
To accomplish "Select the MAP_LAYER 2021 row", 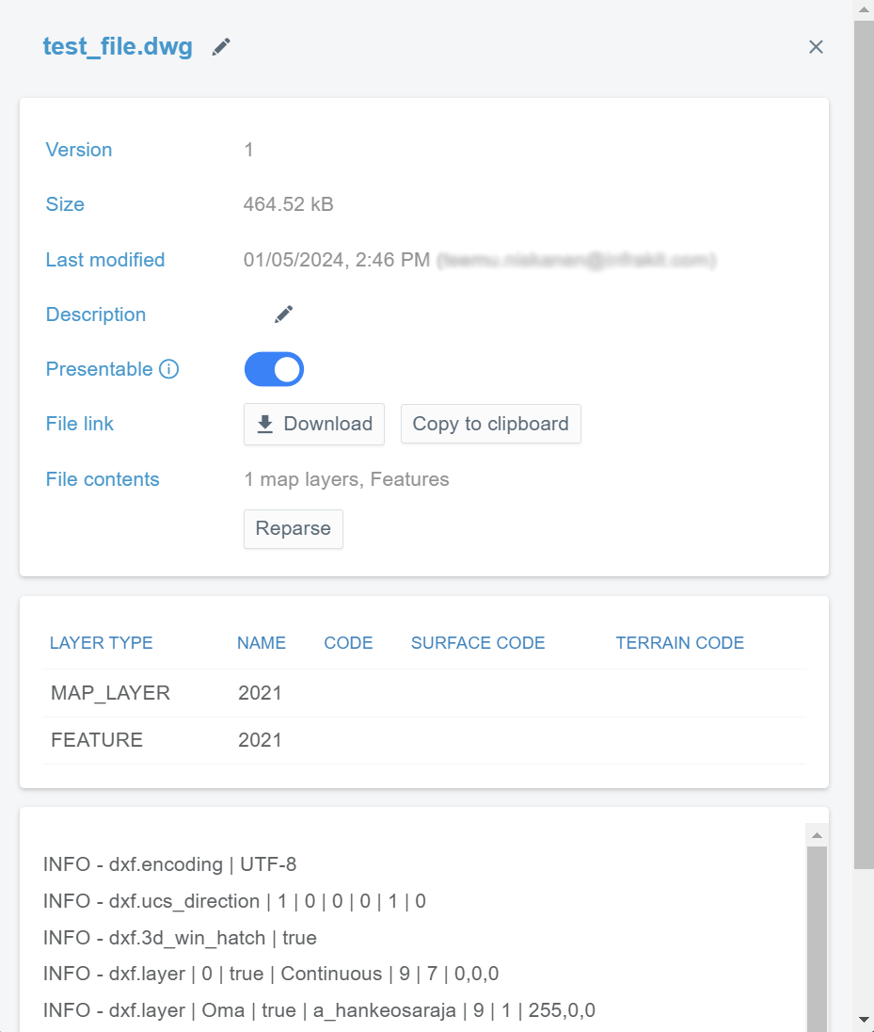I will point(423,693).
